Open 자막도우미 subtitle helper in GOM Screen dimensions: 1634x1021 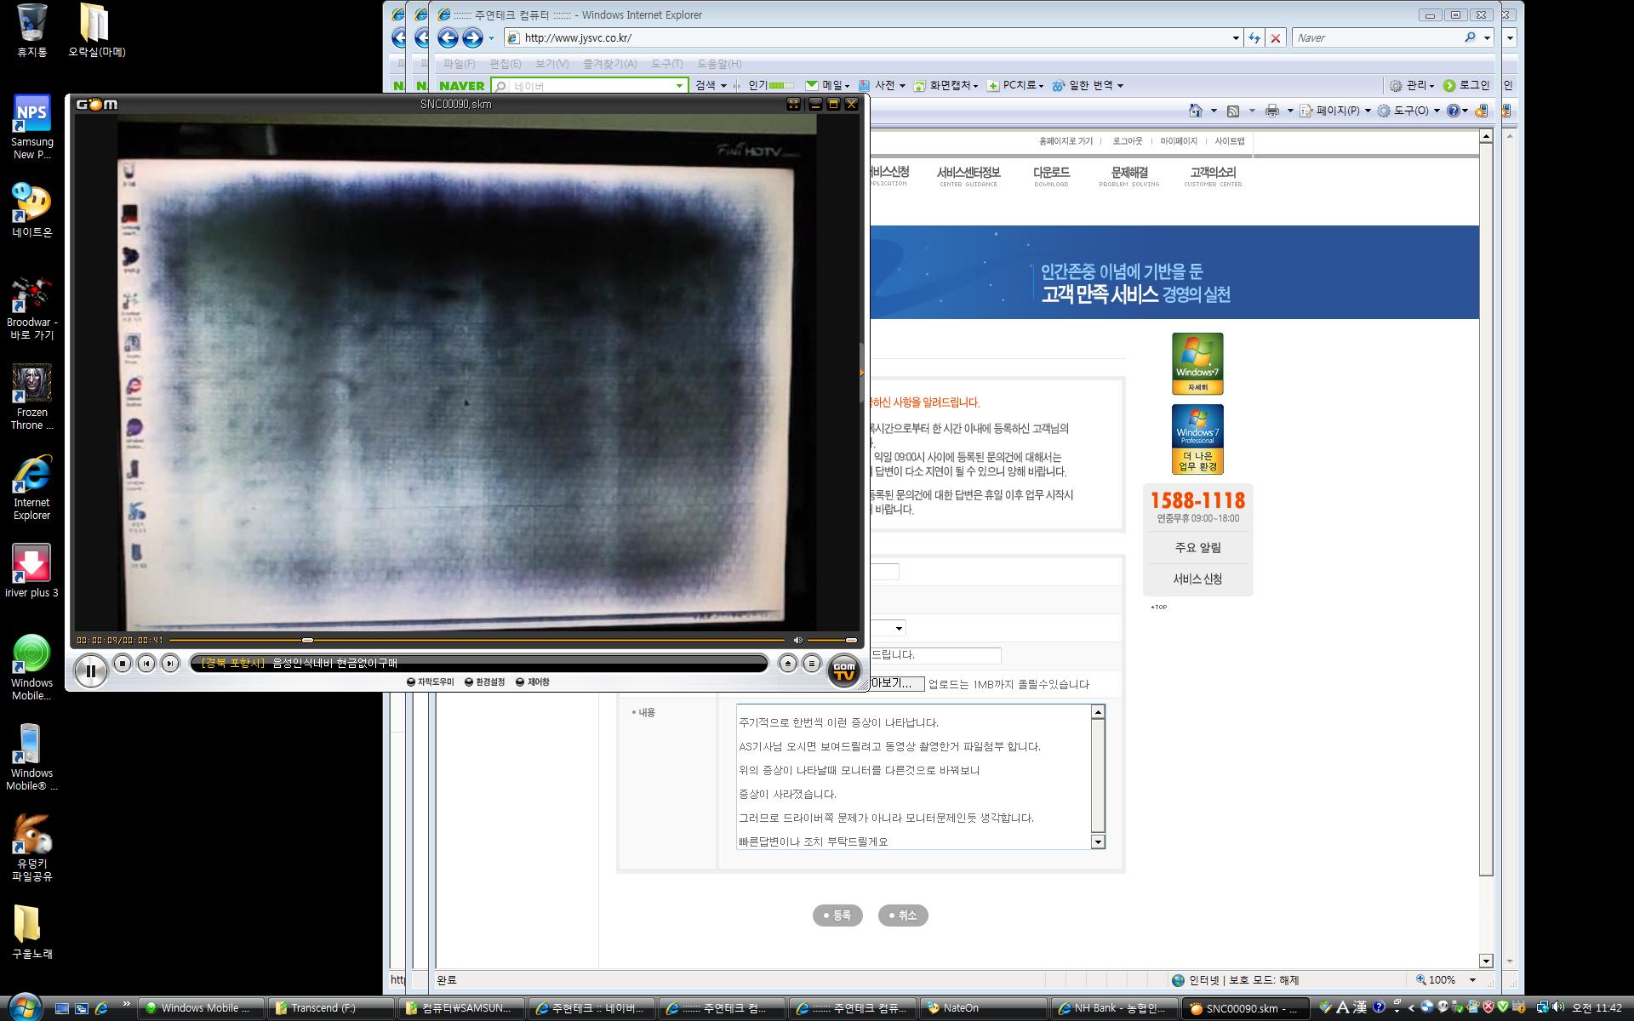pos(431,682)
